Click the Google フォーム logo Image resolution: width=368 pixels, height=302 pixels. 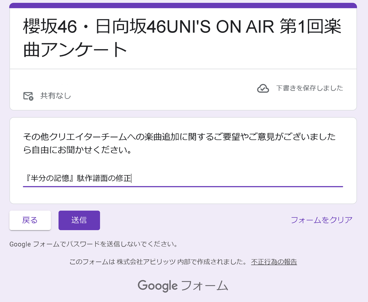(183, 285)
